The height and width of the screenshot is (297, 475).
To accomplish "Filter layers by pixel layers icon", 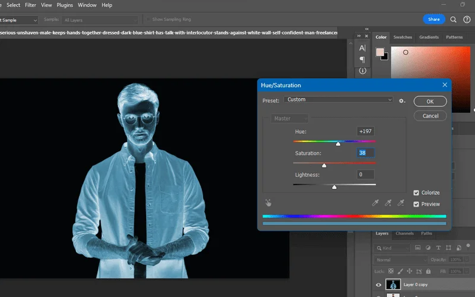I will tap(418, 248).
